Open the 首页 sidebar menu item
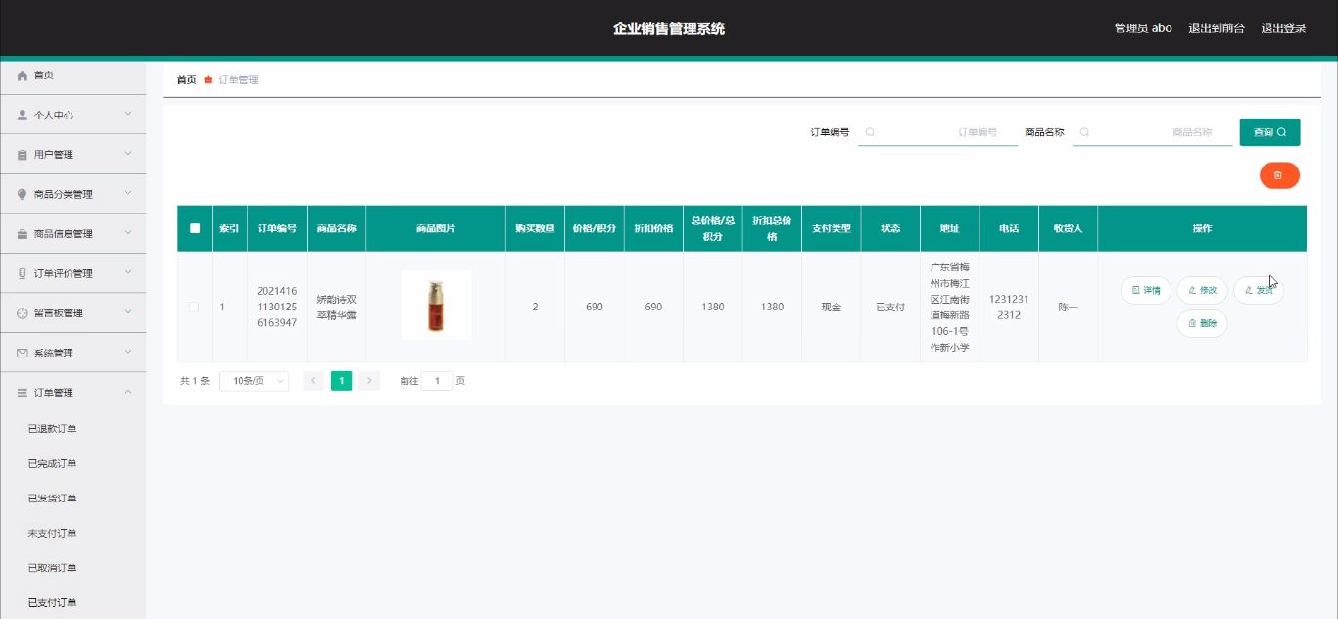The width and height of the screenshot is (1338, 619). coord(72,75)
